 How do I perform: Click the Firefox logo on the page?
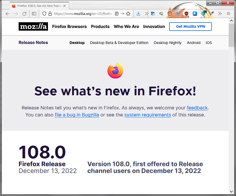click(x=115, y=71)
